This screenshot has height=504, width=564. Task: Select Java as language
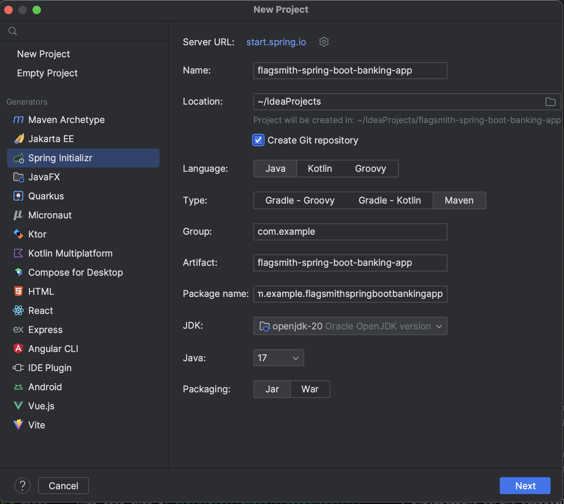point(275,169)
